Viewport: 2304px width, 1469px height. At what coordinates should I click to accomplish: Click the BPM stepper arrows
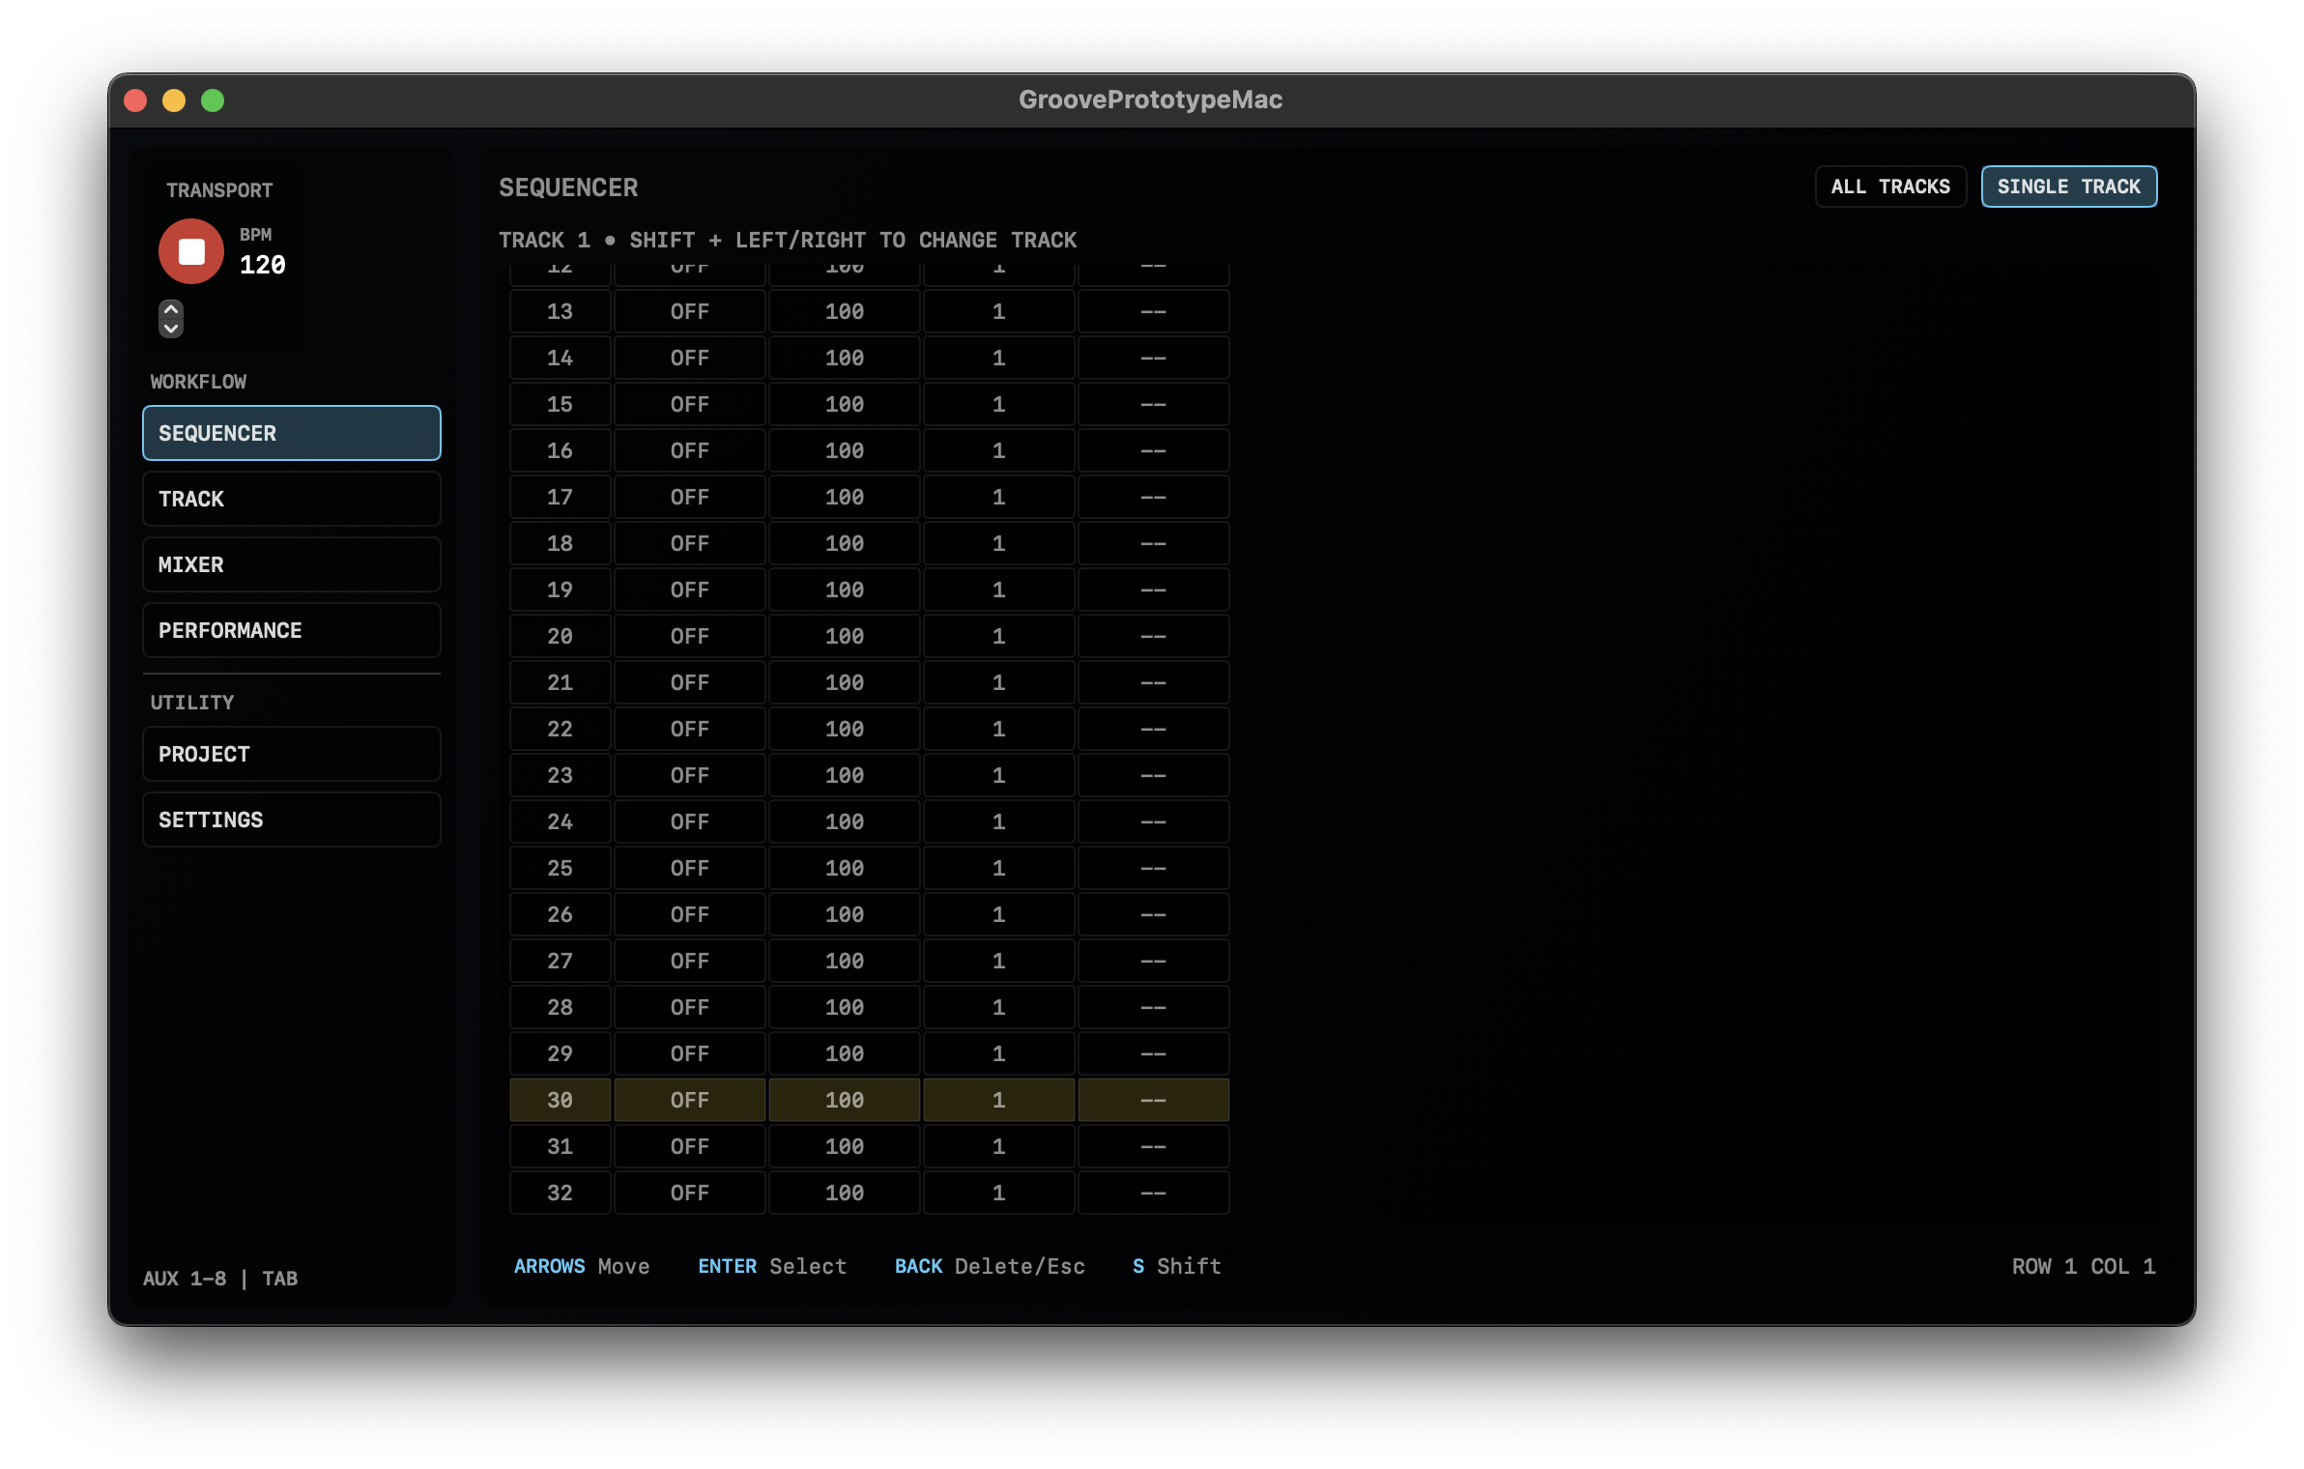[171, 318]
